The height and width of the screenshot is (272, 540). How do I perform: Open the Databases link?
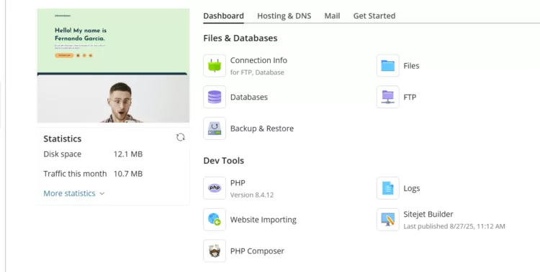point(249,97)
